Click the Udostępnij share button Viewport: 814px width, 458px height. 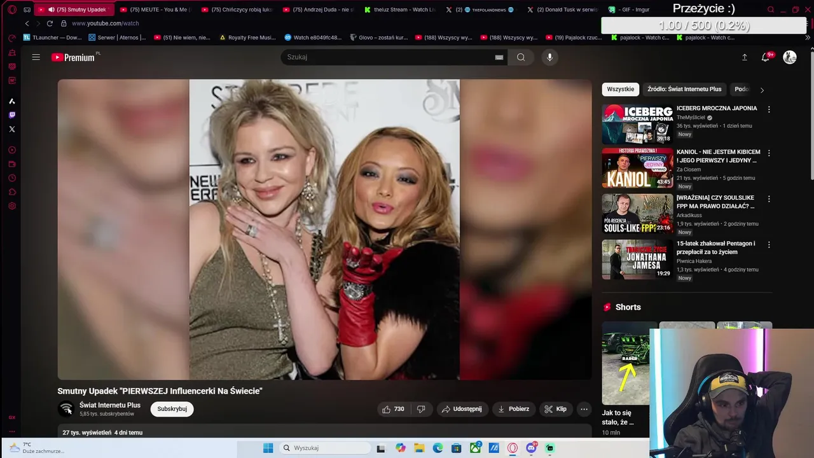tap(462, 409)
